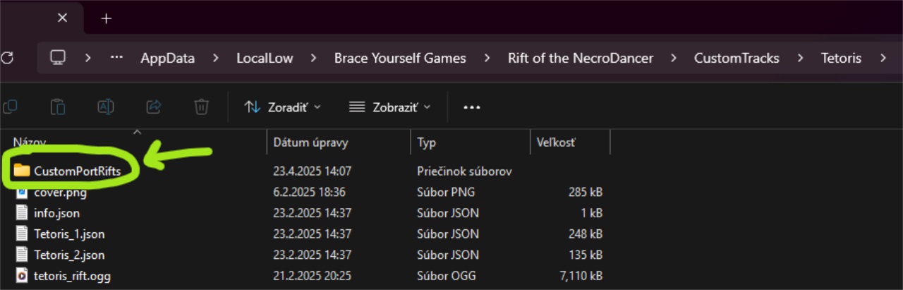Expand the collapsed breadcrumb path ellipsis
This screenshot has width=903, height=290.
pos(117,58)
